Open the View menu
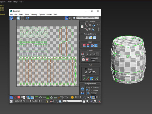The image size is (152, 114). pyautogui.click(x=55, y=15)
